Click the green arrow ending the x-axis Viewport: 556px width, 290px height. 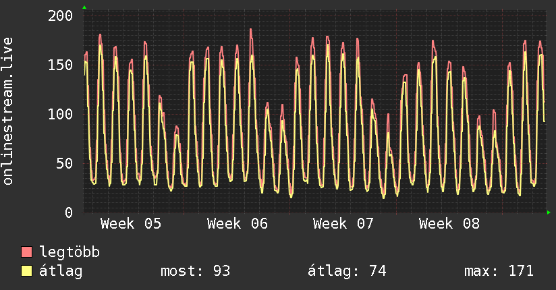click(x=549, y=212)
